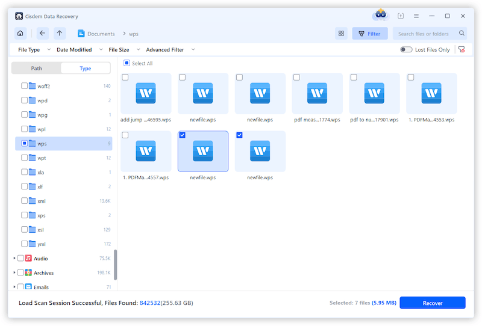
Task: Expand the Audio tree node
Action: (x=14, y=259)
